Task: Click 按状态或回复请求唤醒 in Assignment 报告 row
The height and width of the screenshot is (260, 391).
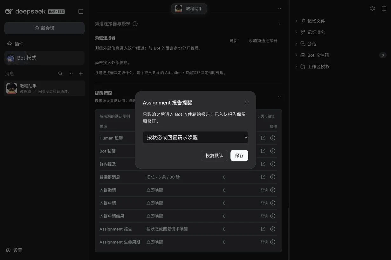Action: click(167, 229)
